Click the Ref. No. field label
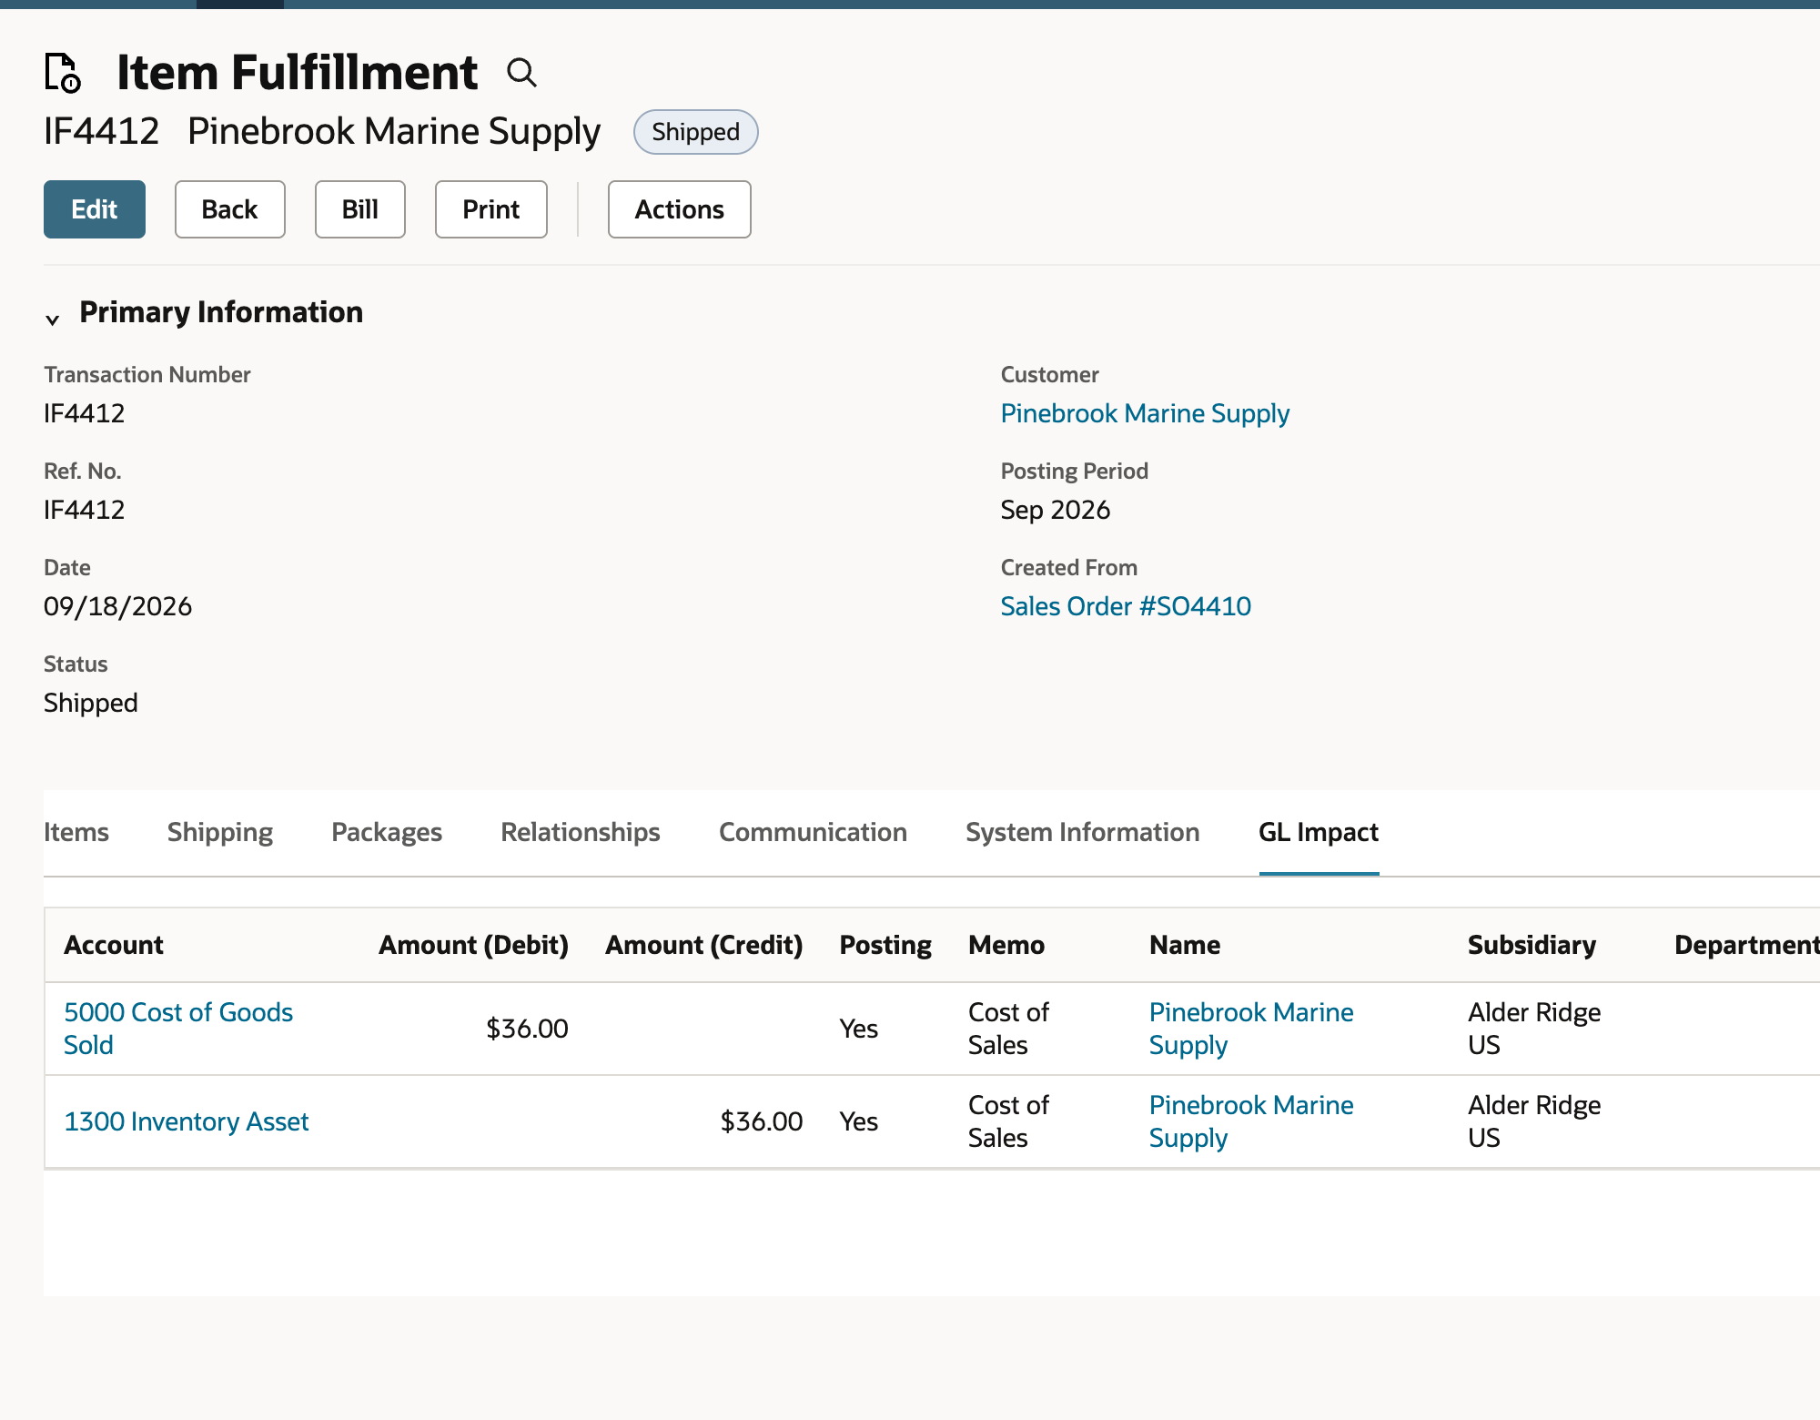The width and height of the screenshot is (1820, 1420). [83, 472]
